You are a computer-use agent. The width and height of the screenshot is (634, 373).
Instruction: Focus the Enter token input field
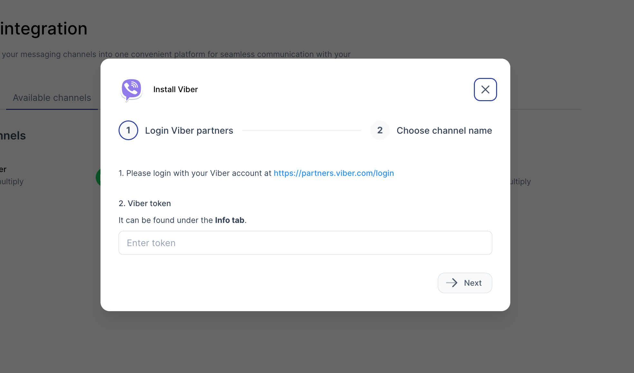click(305, 243)
